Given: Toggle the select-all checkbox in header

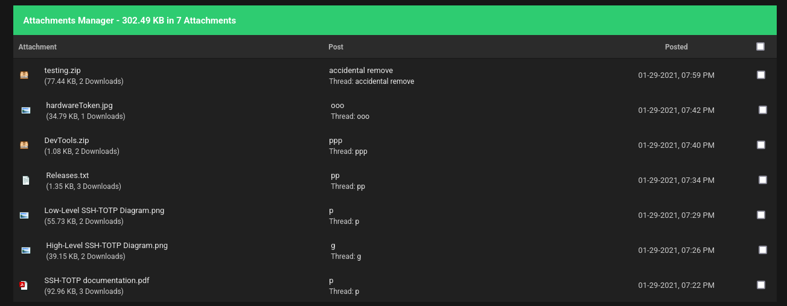Looking at the screenshot, I should (x=760, y=46).
